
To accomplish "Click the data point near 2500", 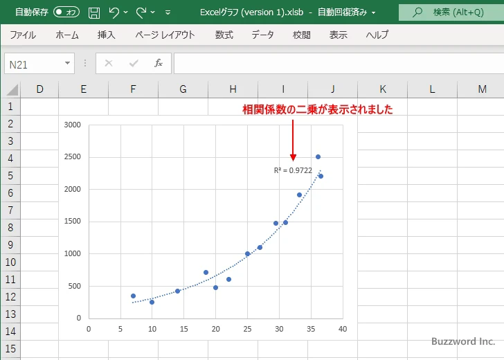I will (x=318, y=157).
